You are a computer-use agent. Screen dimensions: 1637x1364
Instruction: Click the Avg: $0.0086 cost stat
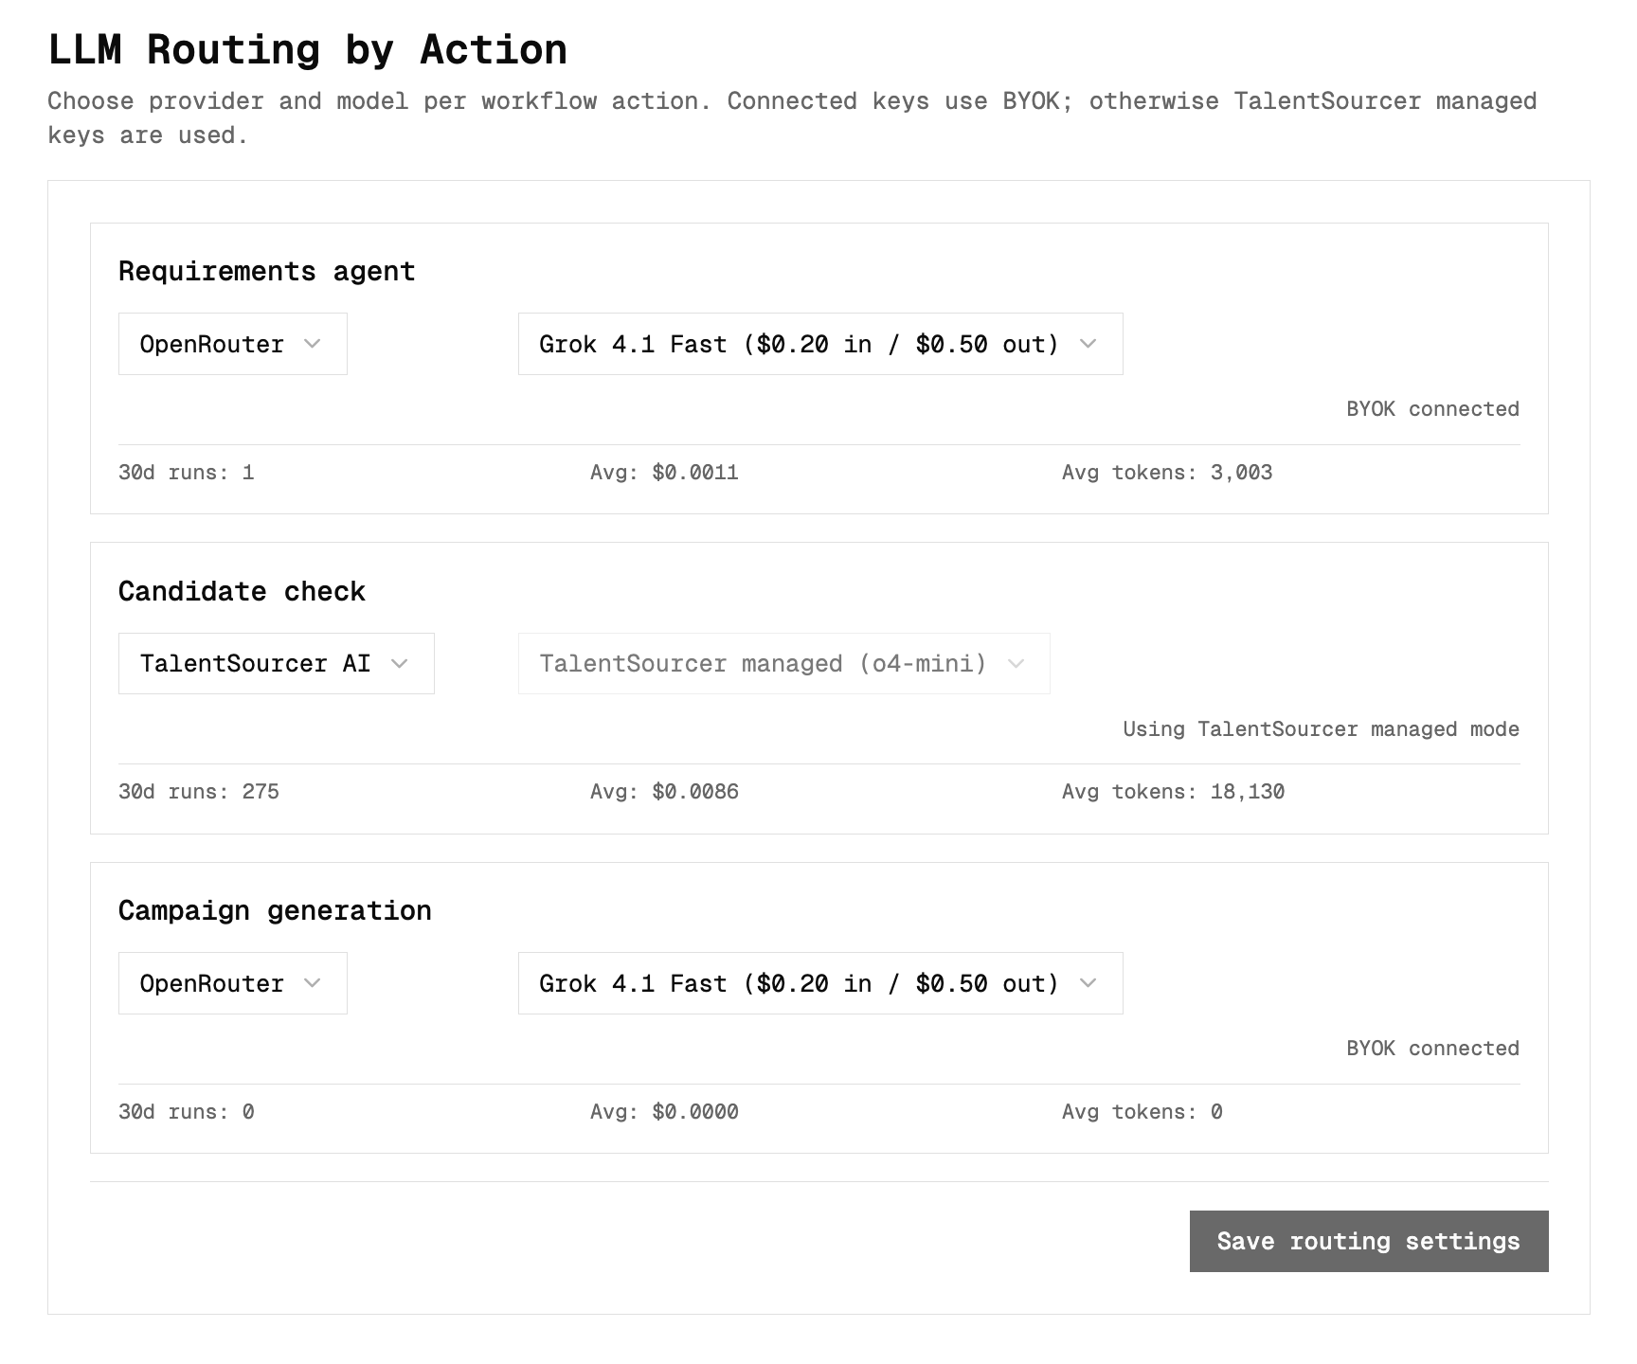[664, 792]
